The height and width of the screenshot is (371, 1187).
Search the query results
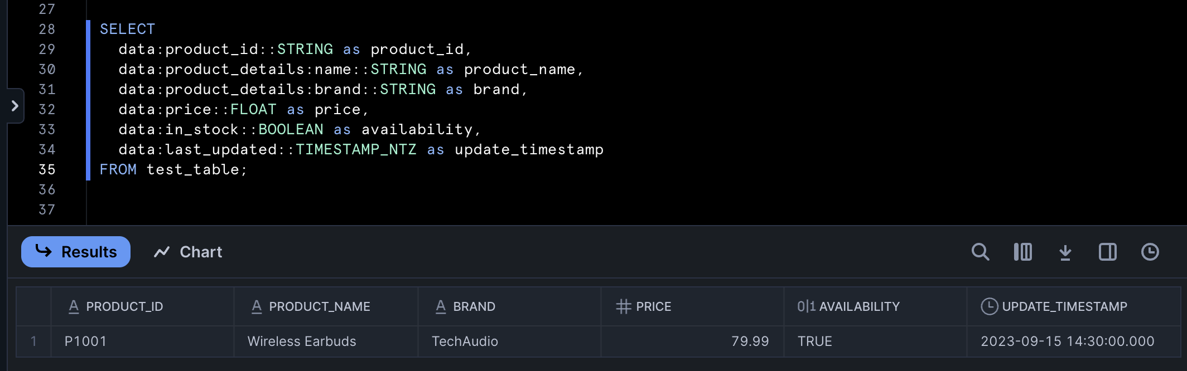click(980, 252)
